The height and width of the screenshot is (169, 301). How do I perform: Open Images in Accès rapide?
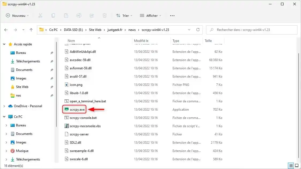click(21, 78)
